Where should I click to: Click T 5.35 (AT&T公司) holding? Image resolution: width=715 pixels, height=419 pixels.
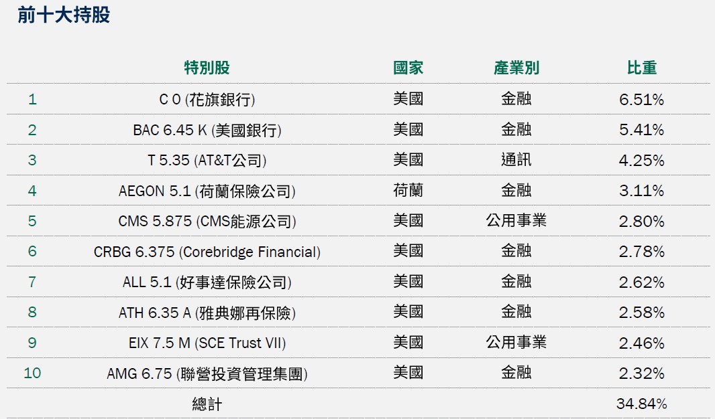(207, 161)
